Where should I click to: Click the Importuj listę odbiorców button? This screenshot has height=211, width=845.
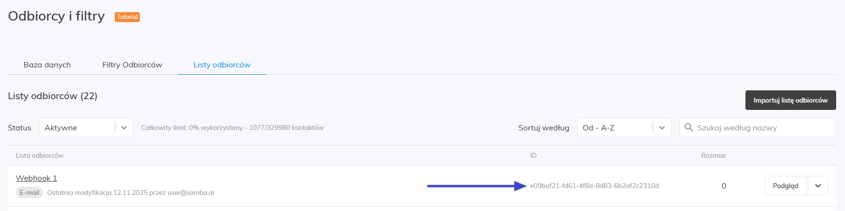click(x=790, y=100)
